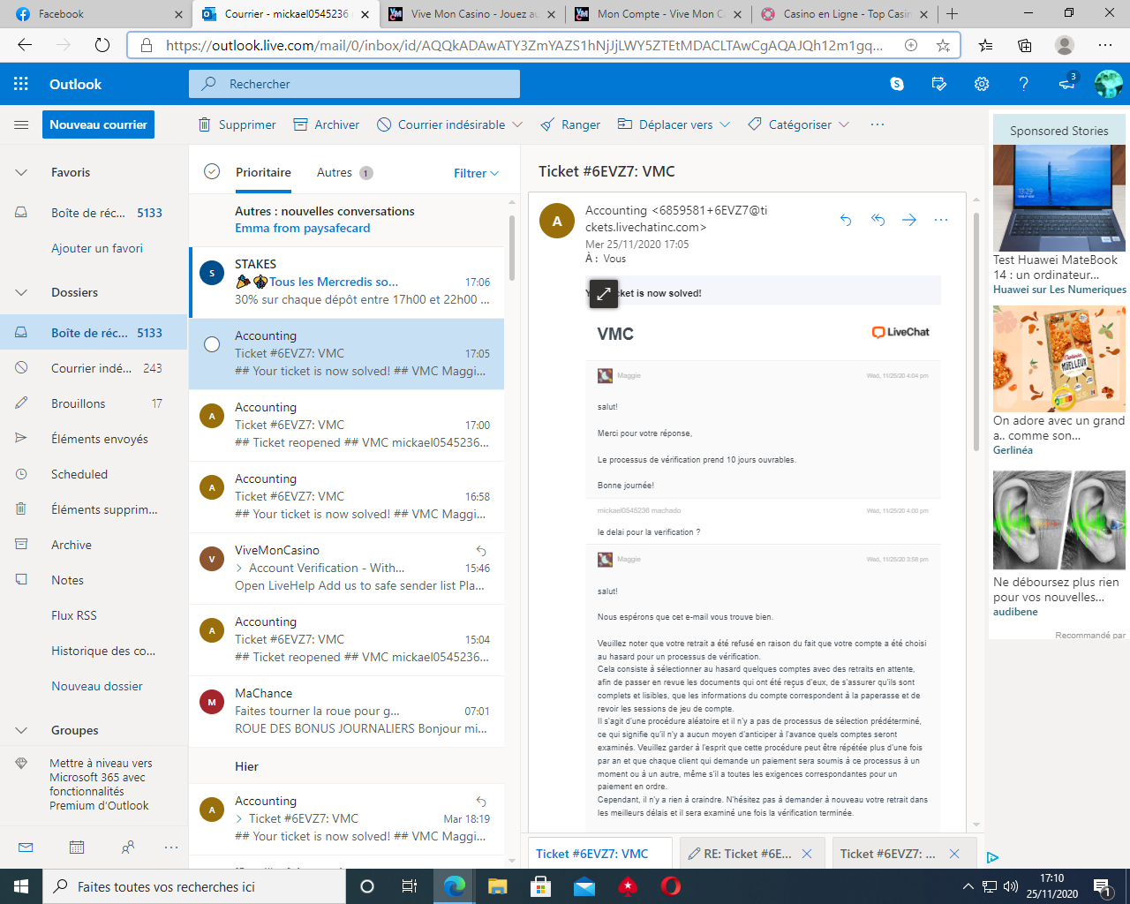
Task: Click Supprimer to delete the message
Action: pos(237,124)
